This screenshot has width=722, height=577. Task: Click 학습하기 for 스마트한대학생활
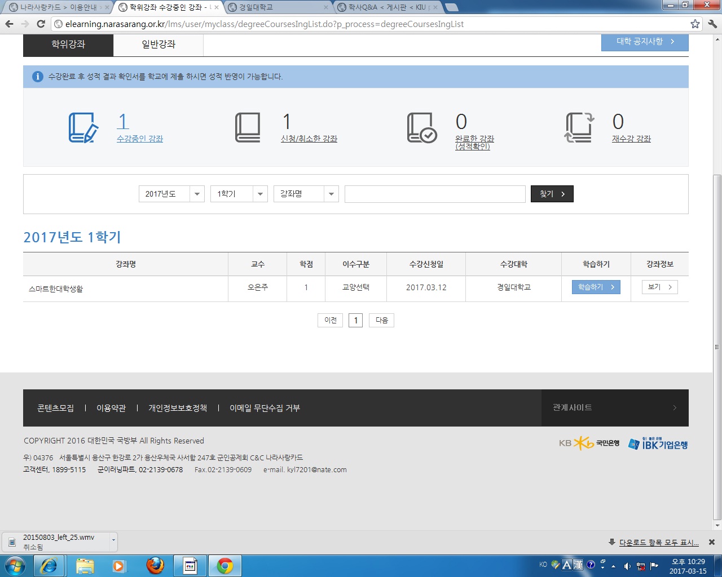596,287
